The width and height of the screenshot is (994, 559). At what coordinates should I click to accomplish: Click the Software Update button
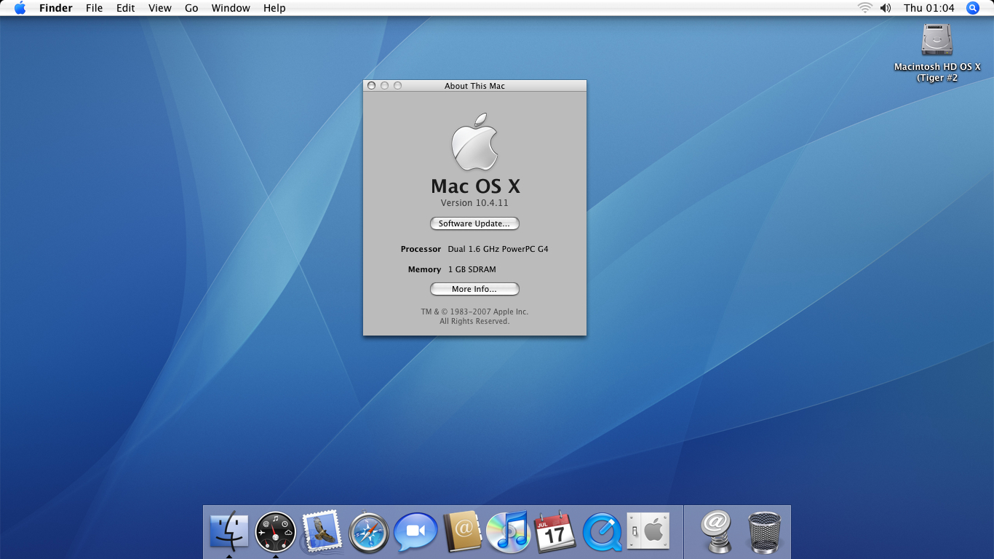[x=474, y=223]
